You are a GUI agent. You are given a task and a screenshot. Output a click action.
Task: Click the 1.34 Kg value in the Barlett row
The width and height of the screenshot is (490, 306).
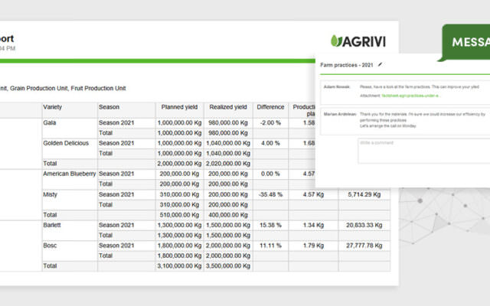(x=313, y=225)
